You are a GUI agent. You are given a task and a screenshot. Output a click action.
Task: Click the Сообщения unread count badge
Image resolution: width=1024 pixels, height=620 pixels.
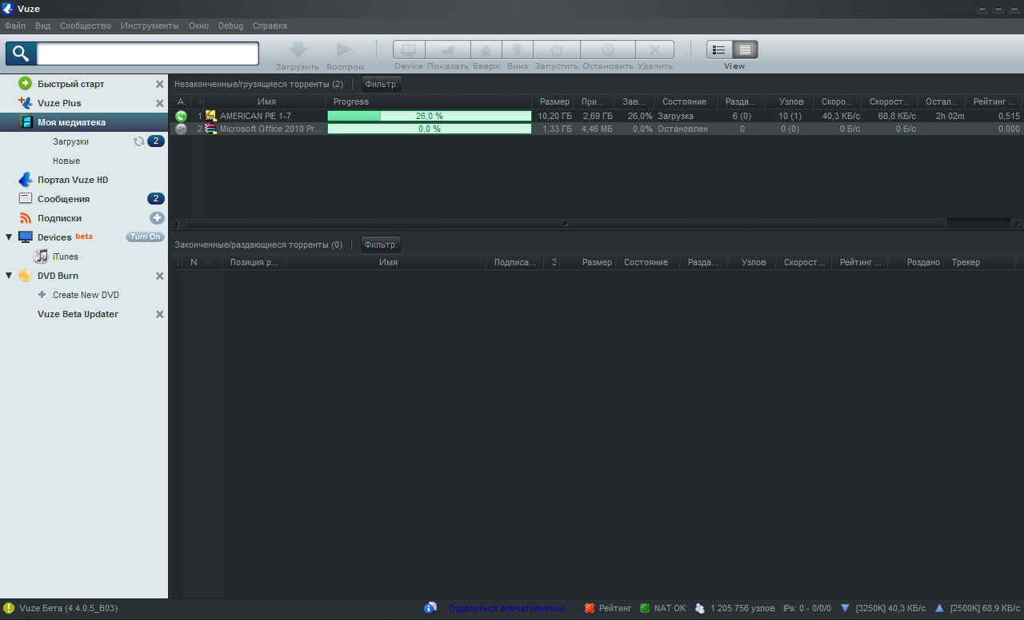156,199
